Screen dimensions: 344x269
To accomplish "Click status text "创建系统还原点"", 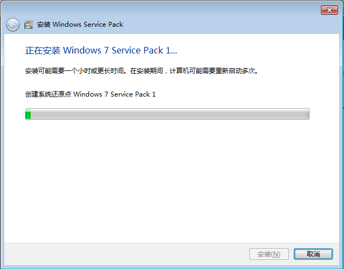I will tap(48, 94).
